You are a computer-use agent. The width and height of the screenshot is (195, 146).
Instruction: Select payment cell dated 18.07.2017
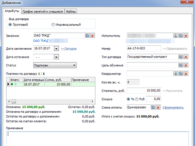[x=34, y=84]
